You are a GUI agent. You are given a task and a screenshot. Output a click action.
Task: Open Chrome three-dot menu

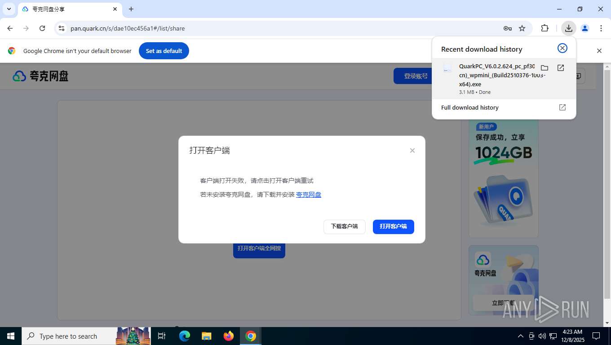click(601, 28)
